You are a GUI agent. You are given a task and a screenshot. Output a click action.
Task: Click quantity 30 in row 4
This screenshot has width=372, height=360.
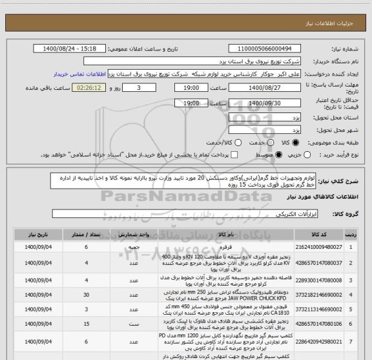[x=87, y=295]
